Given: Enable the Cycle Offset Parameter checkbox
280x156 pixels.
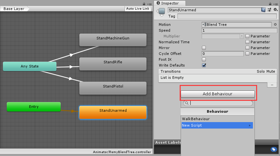Looking at the screenshot, I should click(247, 54).
